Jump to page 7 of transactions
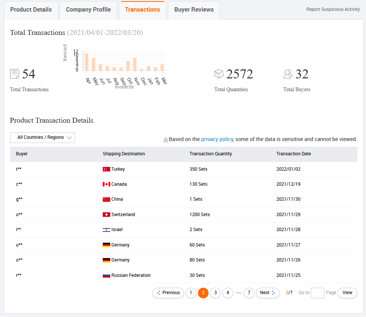The width and height of the screenshot is (366, 317). [x=249, y=293]
